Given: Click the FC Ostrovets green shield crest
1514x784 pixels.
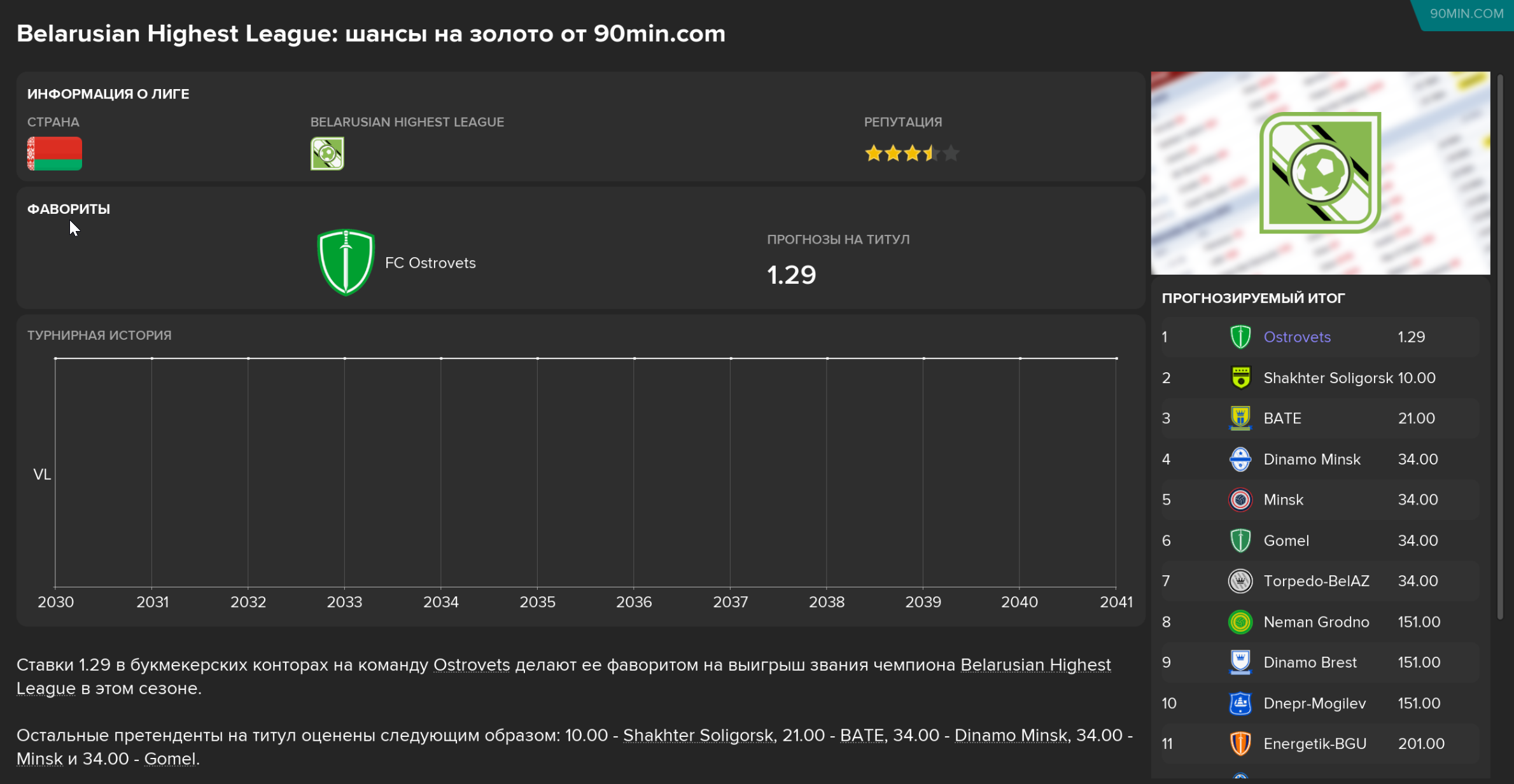Looking at the screenshot, I should point(346,262).
